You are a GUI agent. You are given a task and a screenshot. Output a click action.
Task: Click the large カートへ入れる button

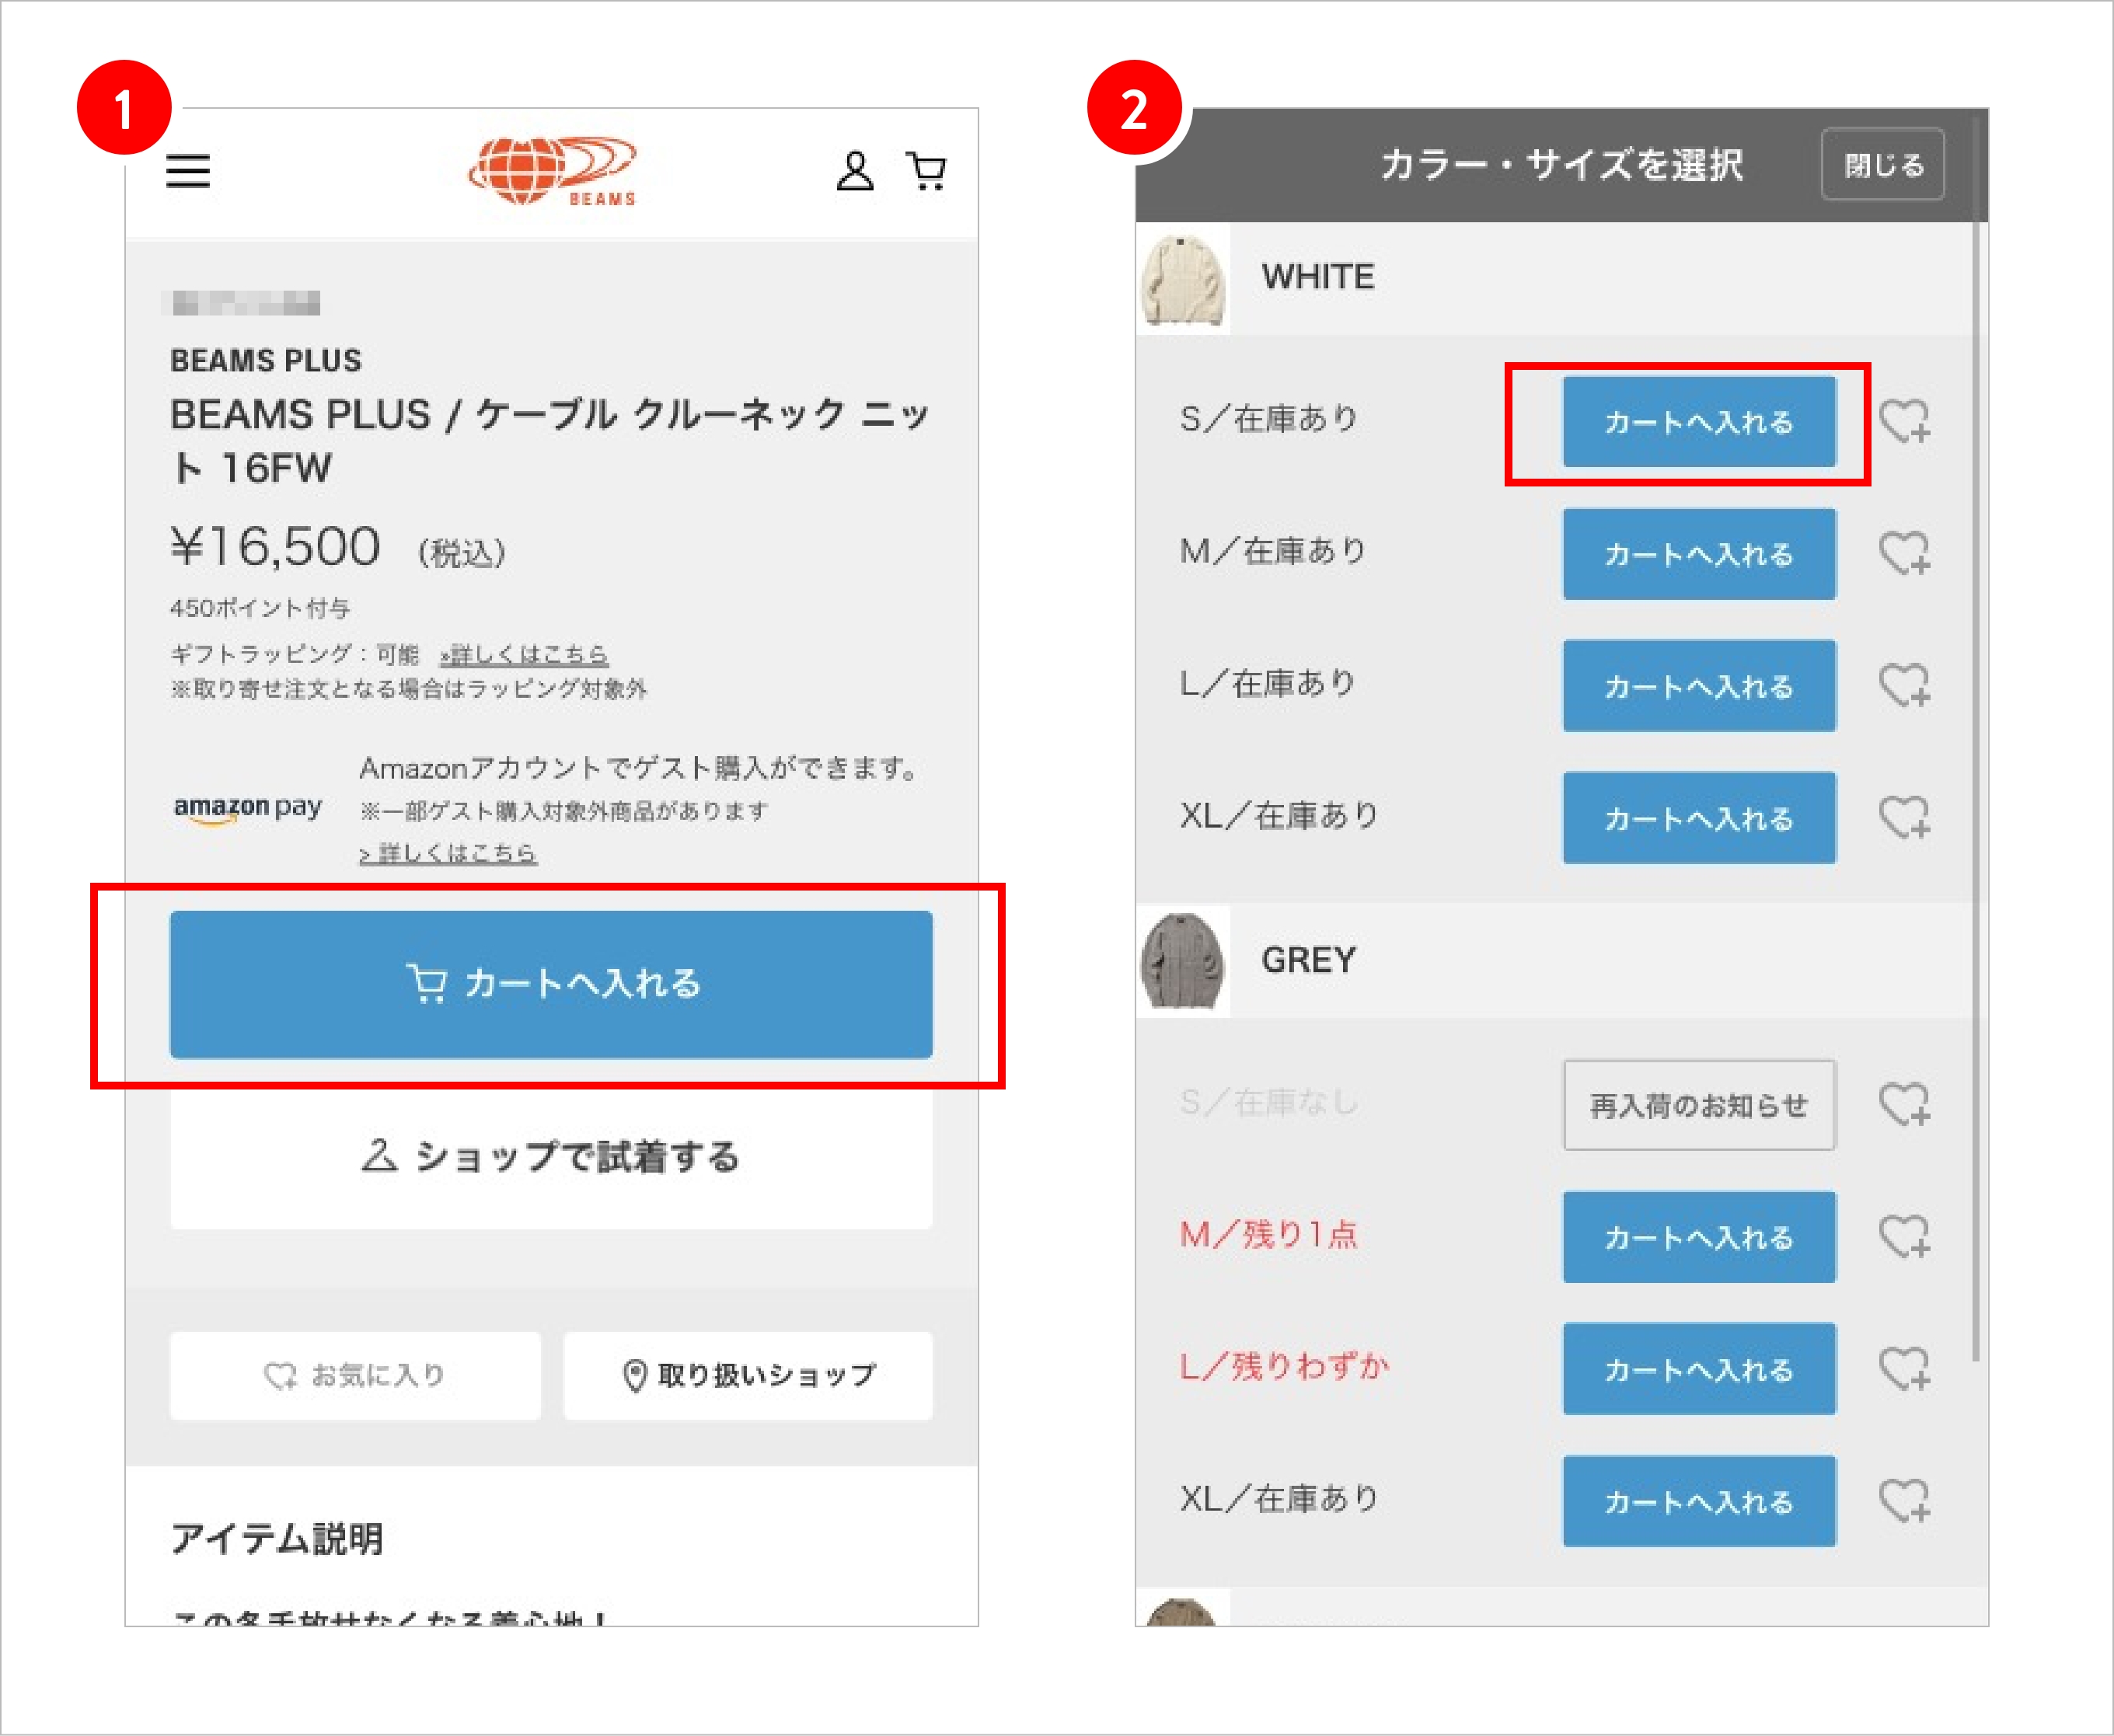551,984
